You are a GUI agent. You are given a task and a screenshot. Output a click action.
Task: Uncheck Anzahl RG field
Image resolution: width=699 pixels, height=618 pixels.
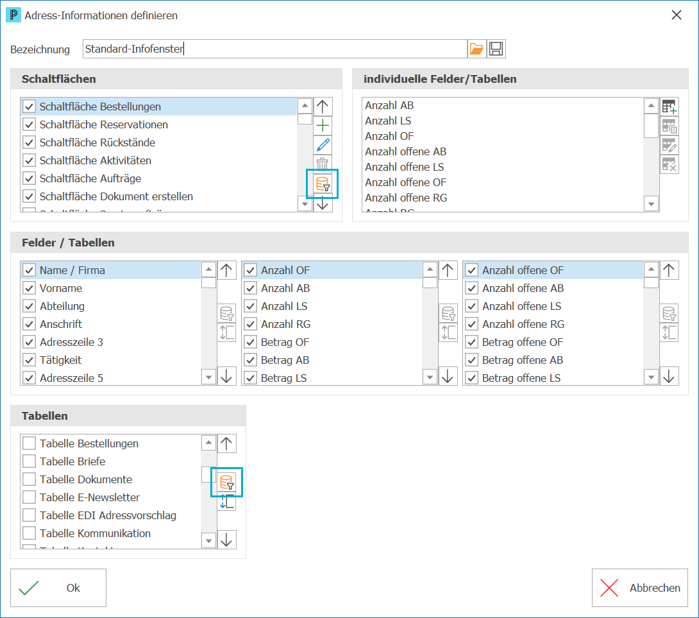(x=251, y=324)
